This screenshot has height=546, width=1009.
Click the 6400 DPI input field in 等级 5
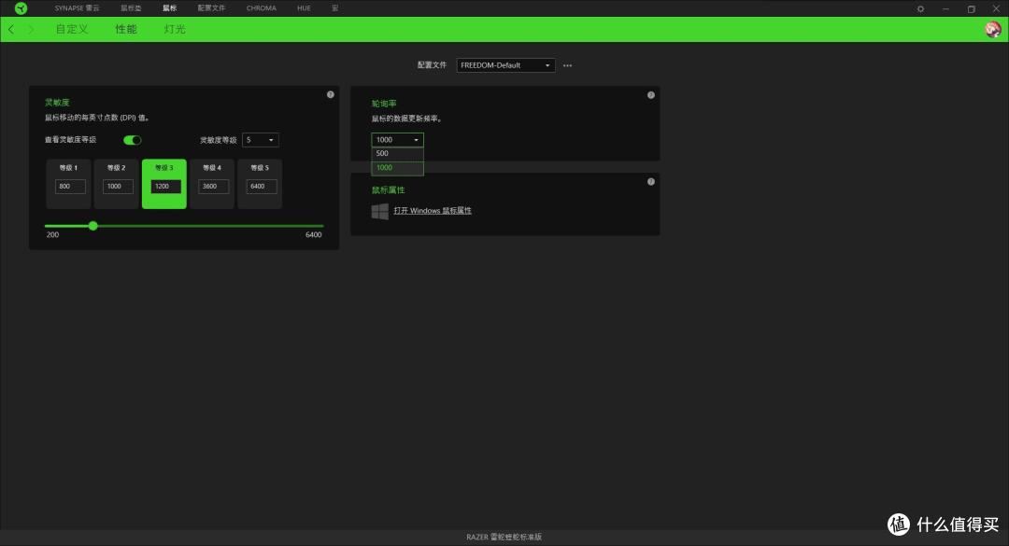pos(262,187)
